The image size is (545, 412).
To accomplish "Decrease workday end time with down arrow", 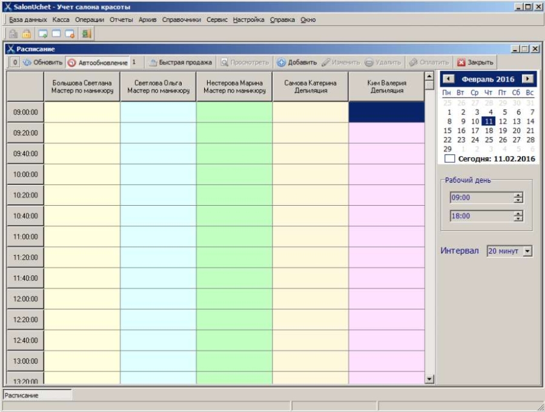I will pos(518,218).
